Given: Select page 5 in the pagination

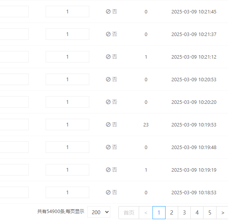Looking at the screenshot, I should pos(210,213).
